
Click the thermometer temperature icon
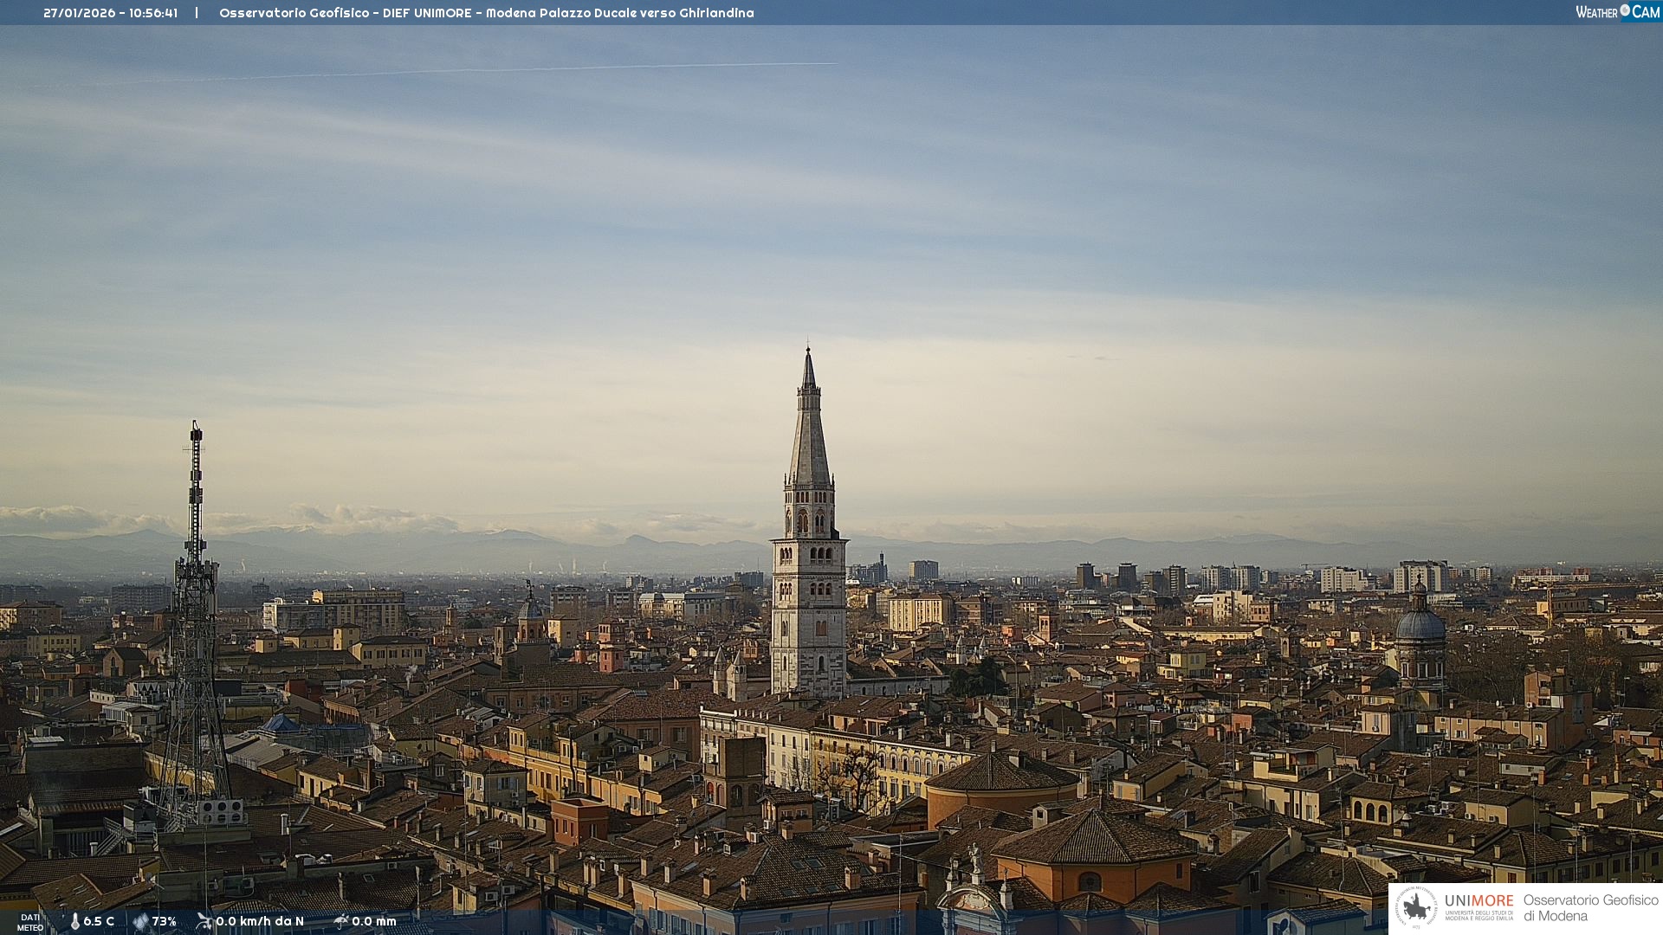(74, 921)
